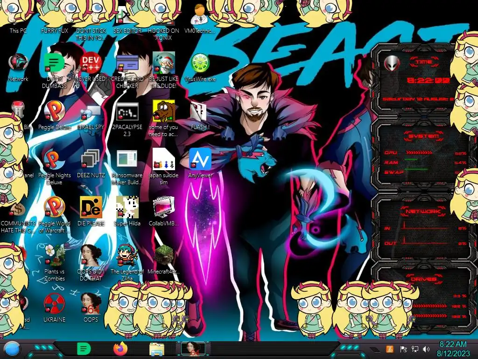Open COMMUNISTS HATE THIS G... money bag icon
This screenshot has width=478, height=359.
pos(18,217)
